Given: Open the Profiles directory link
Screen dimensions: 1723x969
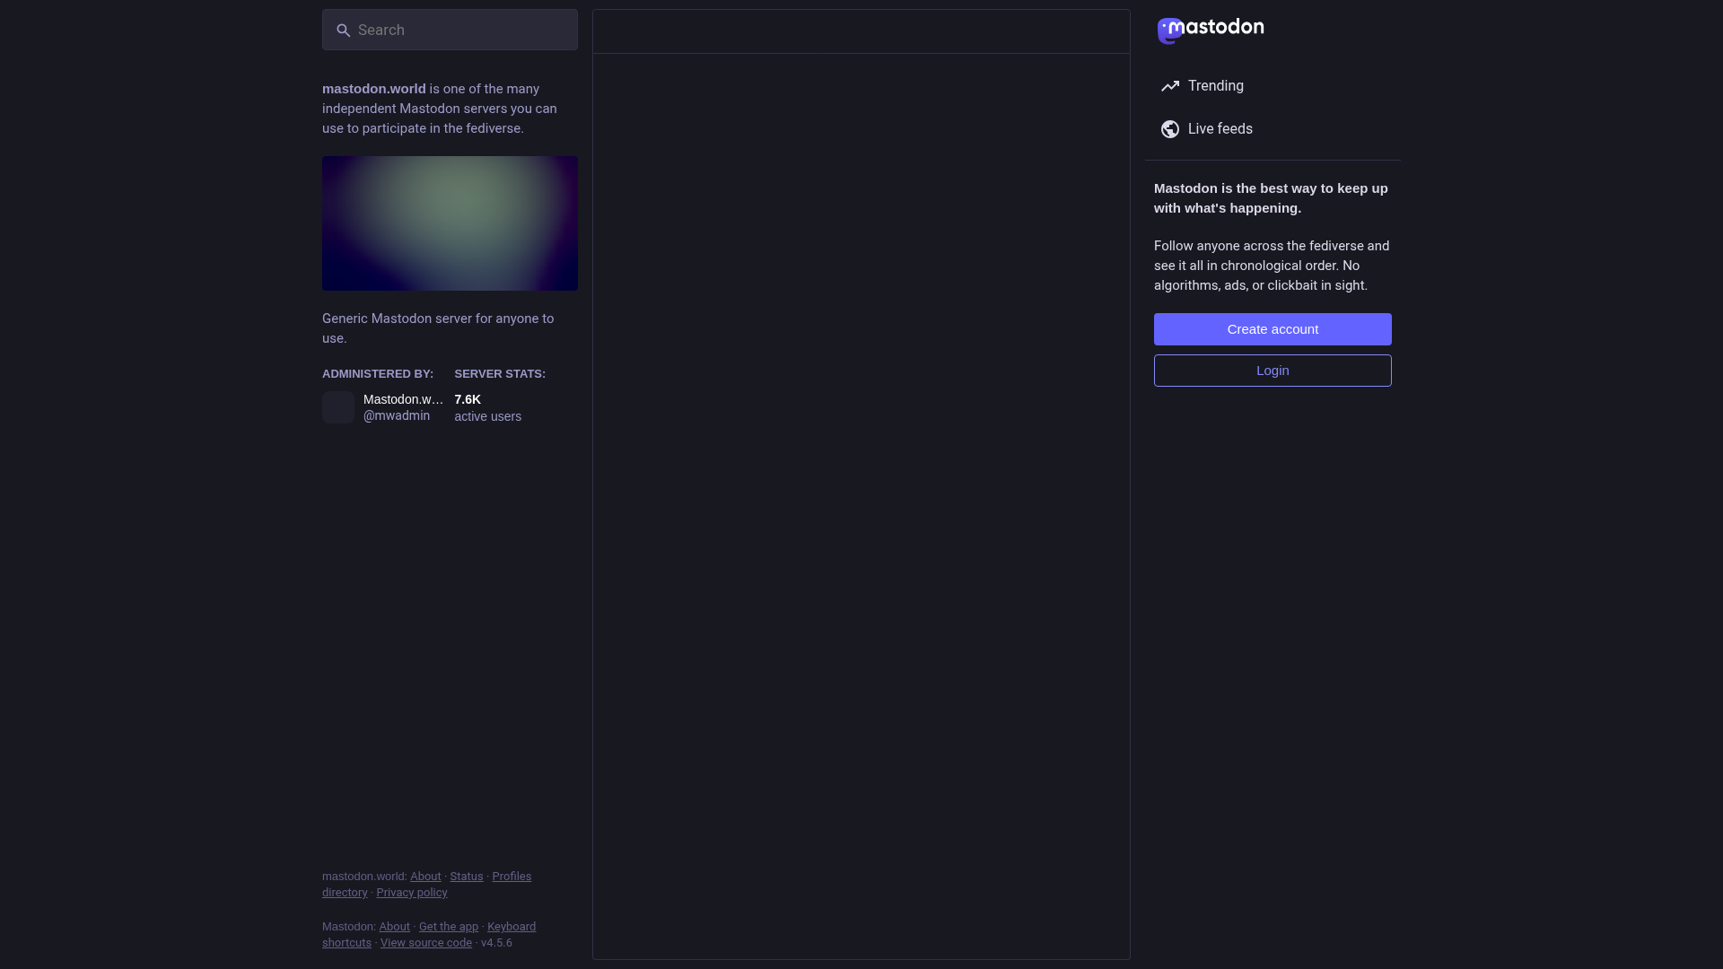Looking at the screenshot, I should coord(511,877).
